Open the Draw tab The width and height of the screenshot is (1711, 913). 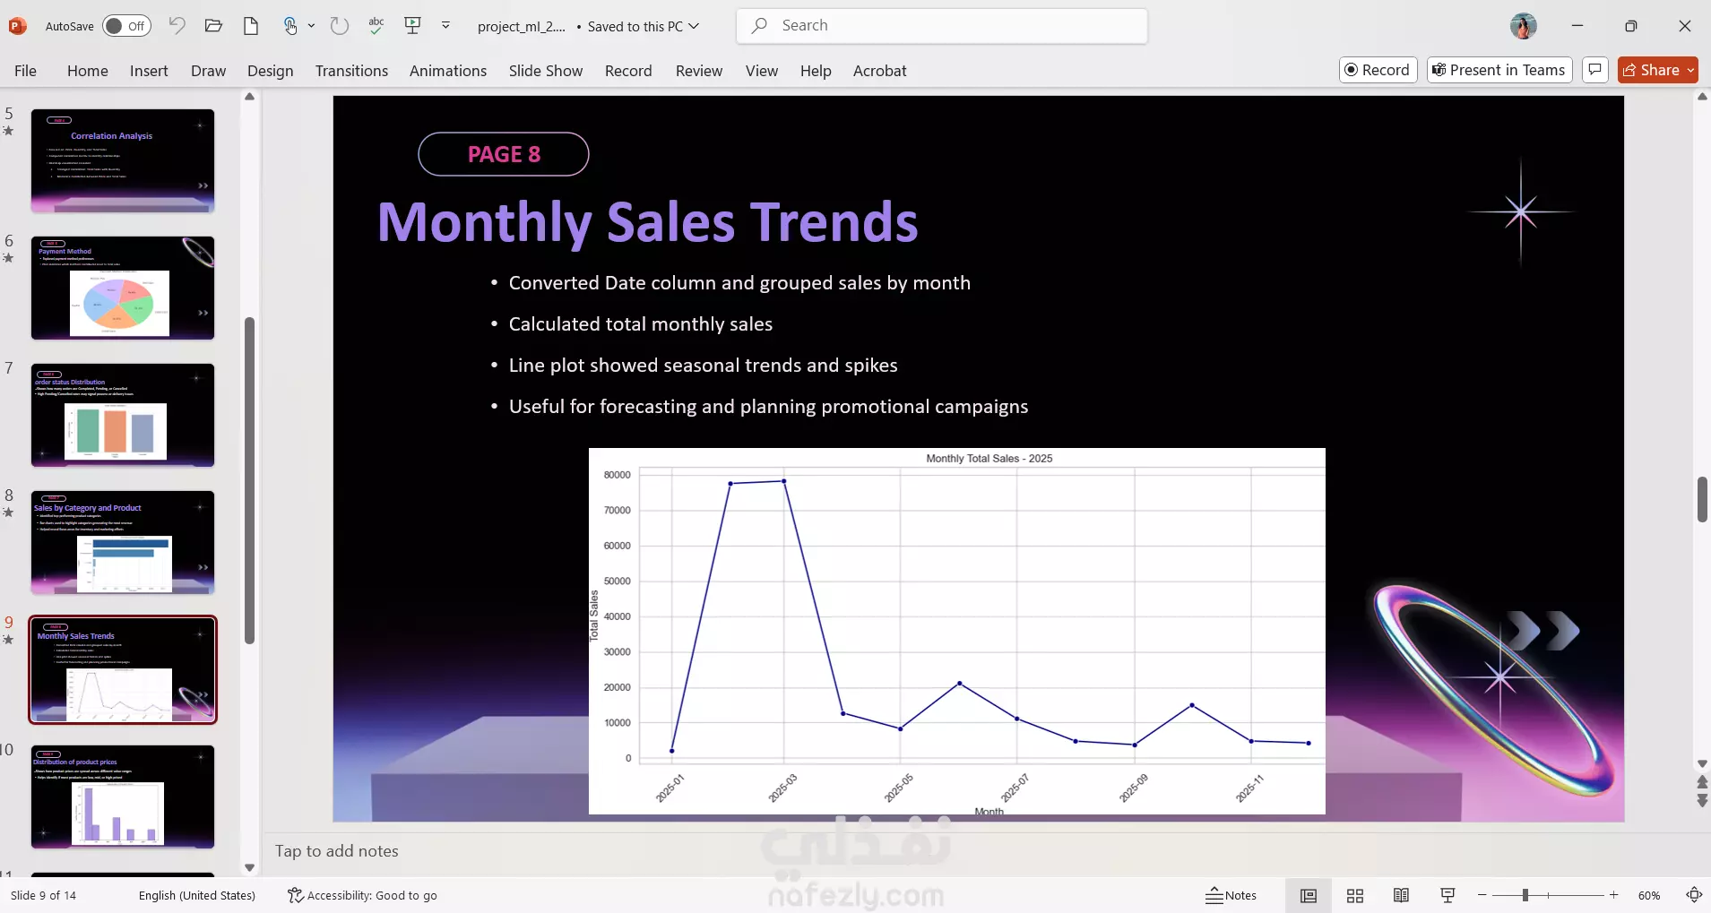coord(208,71)
